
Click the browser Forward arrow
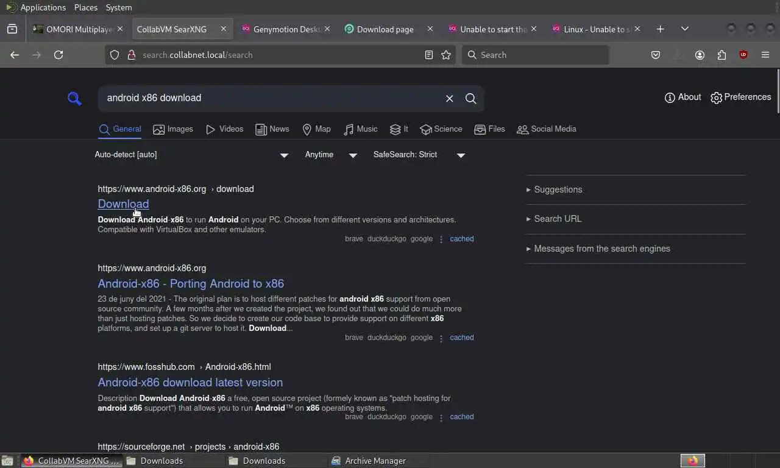point(37,55)
